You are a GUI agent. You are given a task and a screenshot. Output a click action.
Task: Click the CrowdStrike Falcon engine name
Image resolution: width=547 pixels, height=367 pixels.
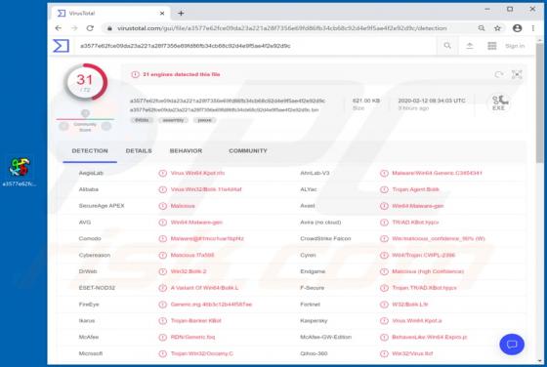point(325,238)
